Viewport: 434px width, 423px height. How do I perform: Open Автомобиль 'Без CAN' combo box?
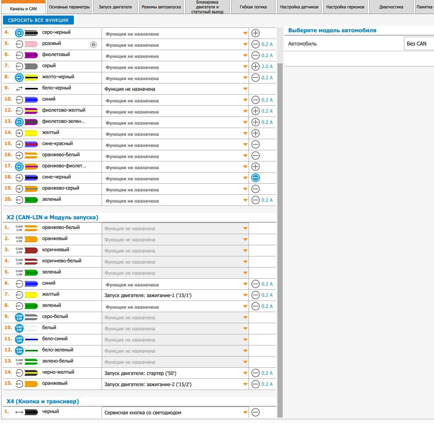(419, 43)
